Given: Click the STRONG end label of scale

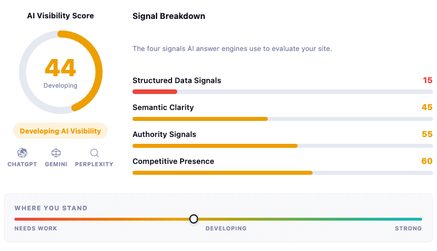Looking at the screenshot, I should [x=408, y=229].
